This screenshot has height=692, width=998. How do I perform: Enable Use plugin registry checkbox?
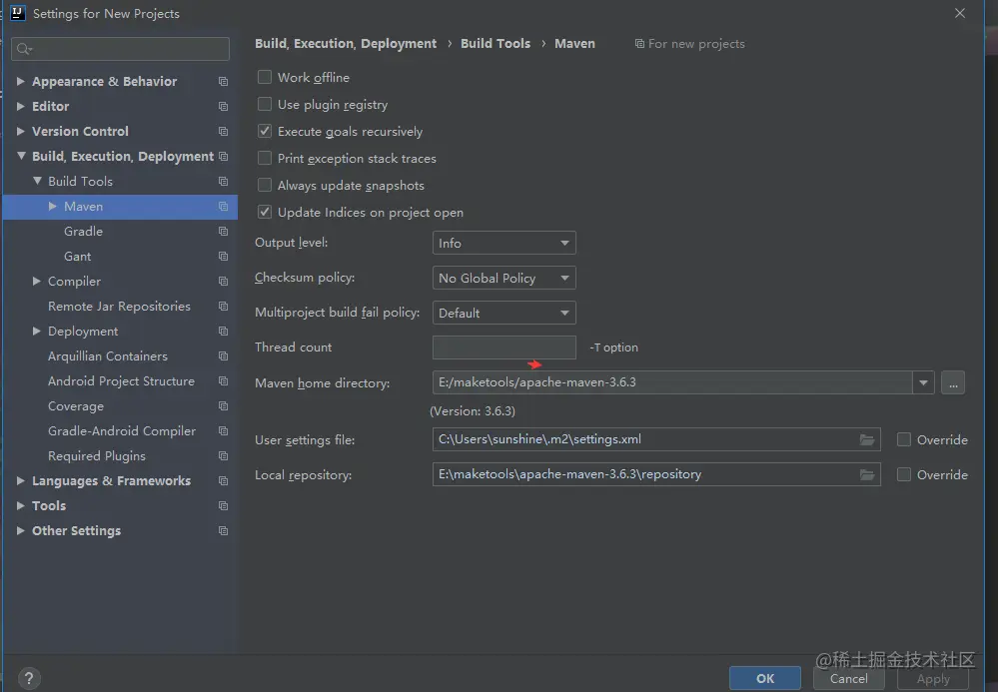[x=264, y=104]
